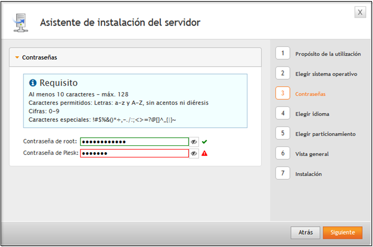Select Vista general step
373x247 pixels.
(312, 154)
